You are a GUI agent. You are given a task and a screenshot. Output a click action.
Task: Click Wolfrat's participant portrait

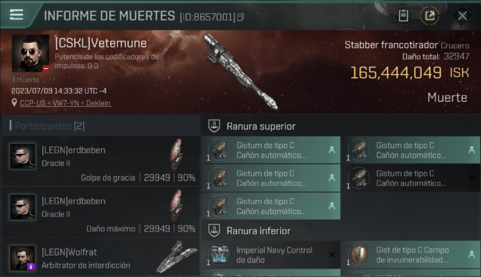(x=23, y=258)
